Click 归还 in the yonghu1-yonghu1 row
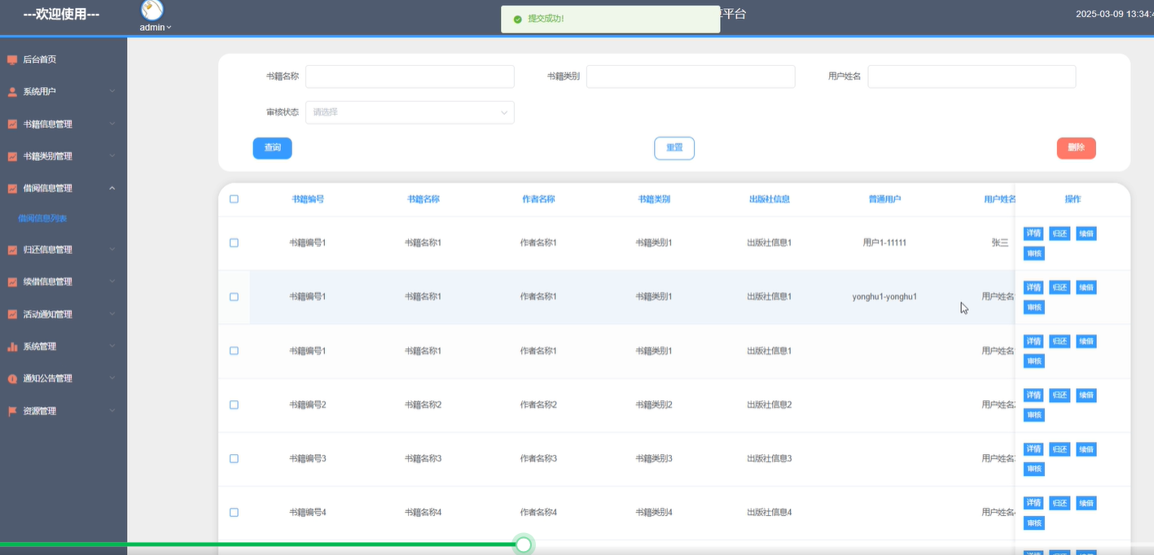 click(1060, 287)
